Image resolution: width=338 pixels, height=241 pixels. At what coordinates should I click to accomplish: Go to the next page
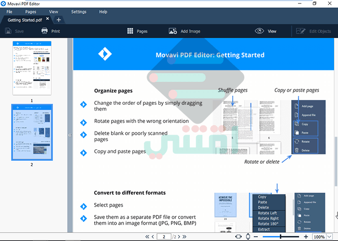[x=179, y=237]
